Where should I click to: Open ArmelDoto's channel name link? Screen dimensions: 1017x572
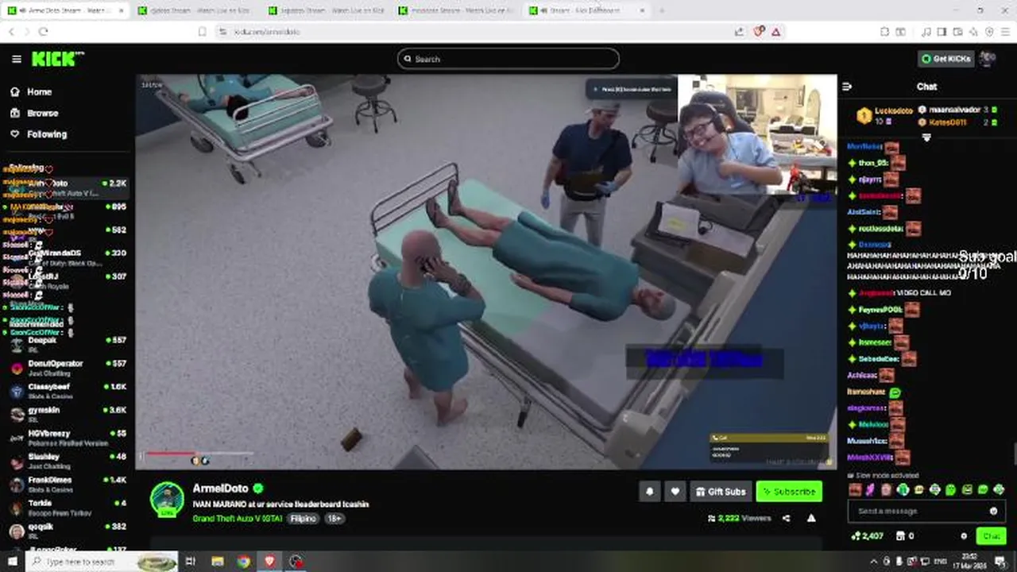pyautogui.click(x=220, y=489)
